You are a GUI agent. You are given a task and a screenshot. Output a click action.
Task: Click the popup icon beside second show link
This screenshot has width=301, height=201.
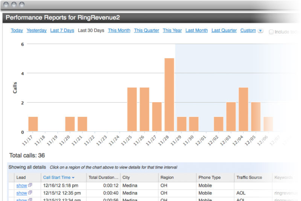[x=30, y=193]
